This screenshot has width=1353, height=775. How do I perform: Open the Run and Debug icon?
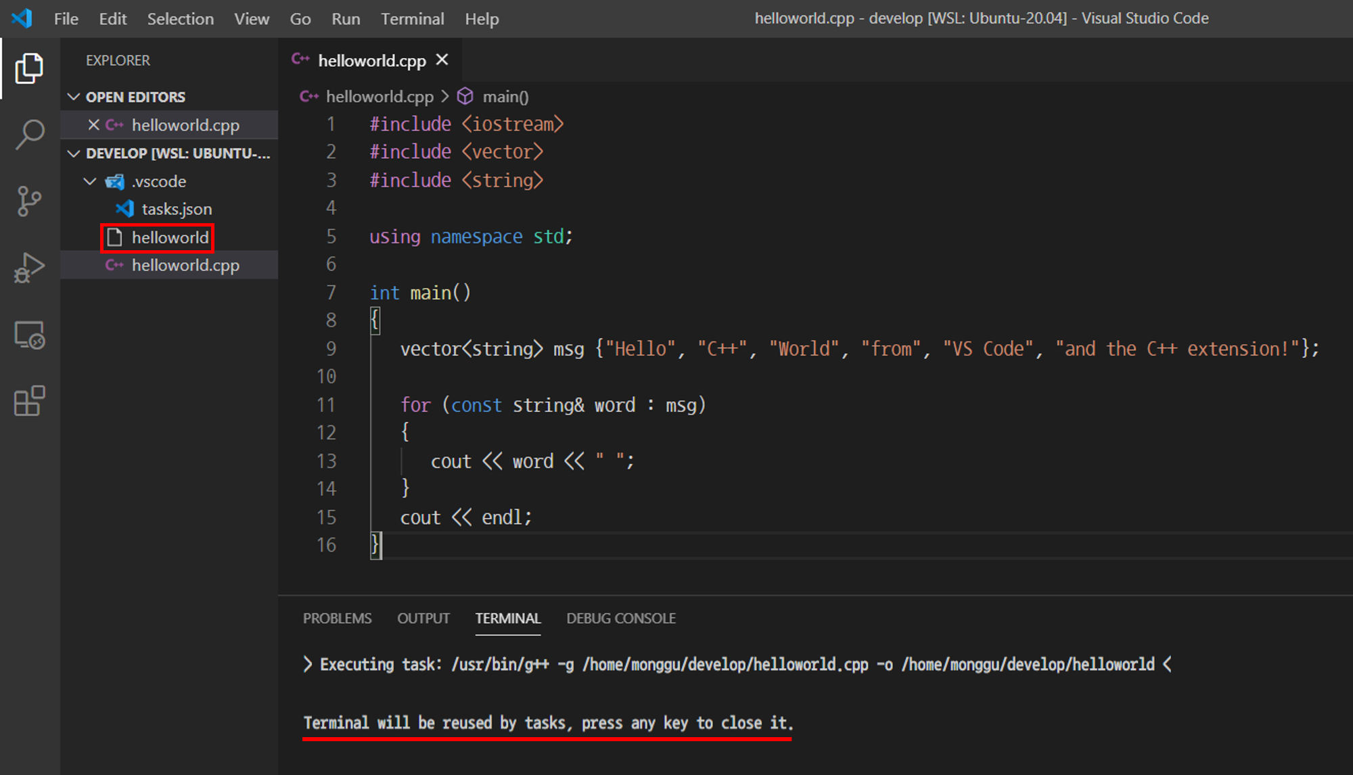click(x=29, y=268)
